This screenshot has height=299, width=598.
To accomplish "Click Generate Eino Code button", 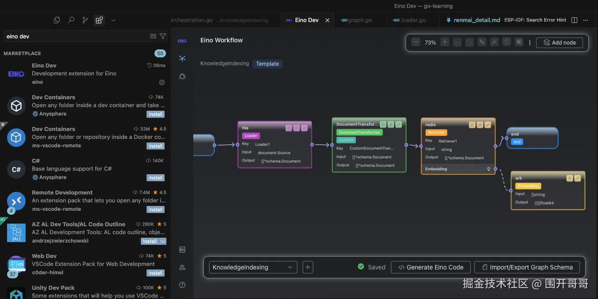I will coord(431,267).
